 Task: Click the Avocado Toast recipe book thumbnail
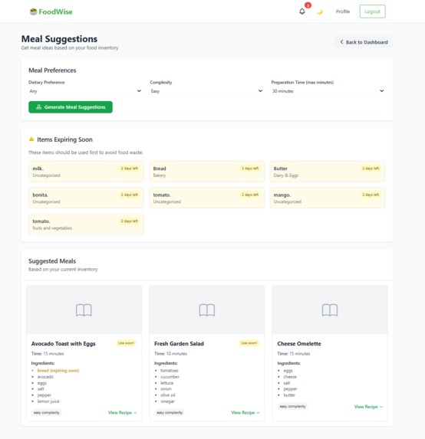coord(84,310)
